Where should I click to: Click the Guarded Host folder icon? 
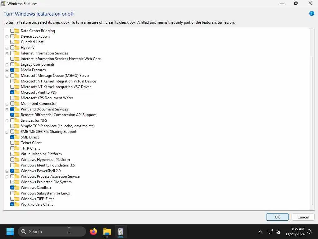click(x=17, y=42)
